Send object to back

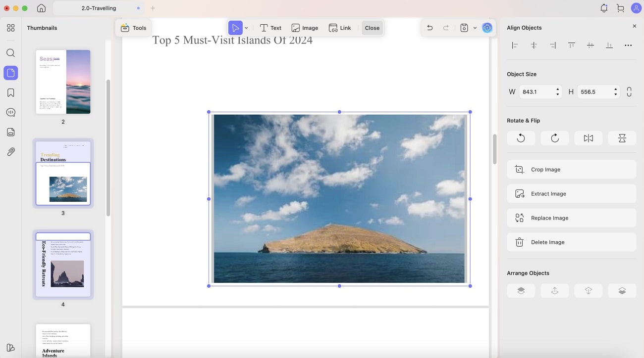[x=622, y=291]
